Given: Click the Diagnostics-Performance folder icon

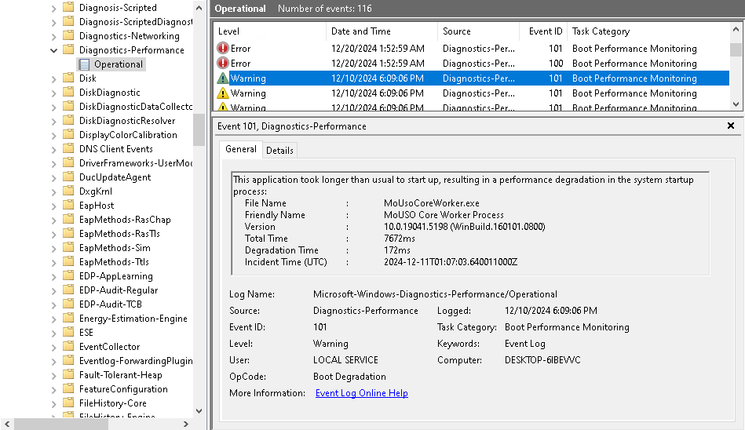Looking at the screenshot, I should 68,49.
